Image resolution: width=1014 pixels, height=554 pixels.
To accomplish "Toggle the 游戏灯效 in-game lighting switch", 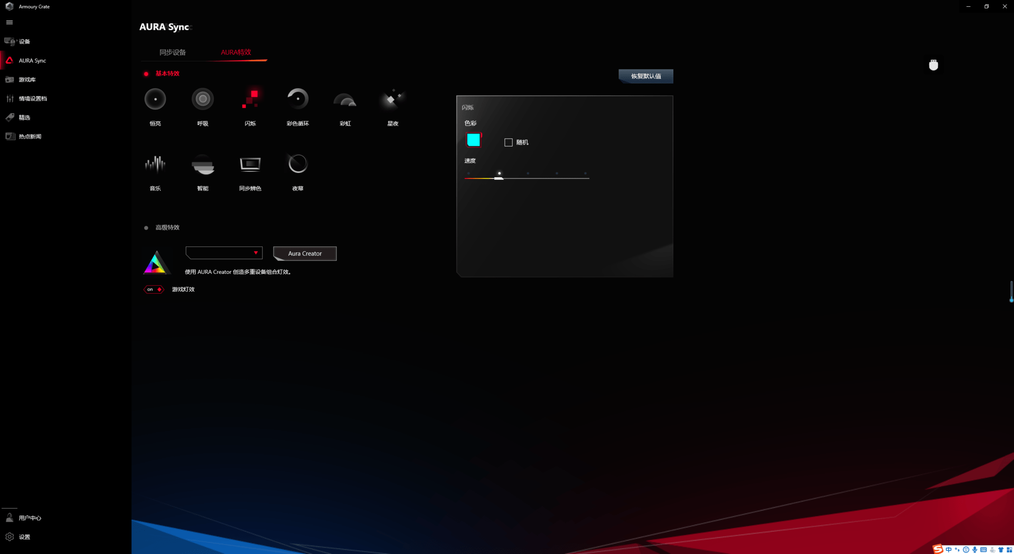I will [154, 289].
